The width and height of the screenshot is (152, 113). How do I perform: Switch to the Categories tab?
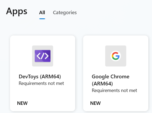click(65, 13)
